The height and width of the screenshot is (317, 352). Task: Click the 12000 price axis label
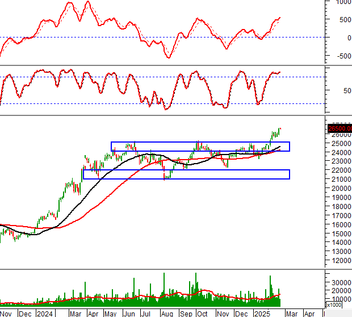pos(341,261)
